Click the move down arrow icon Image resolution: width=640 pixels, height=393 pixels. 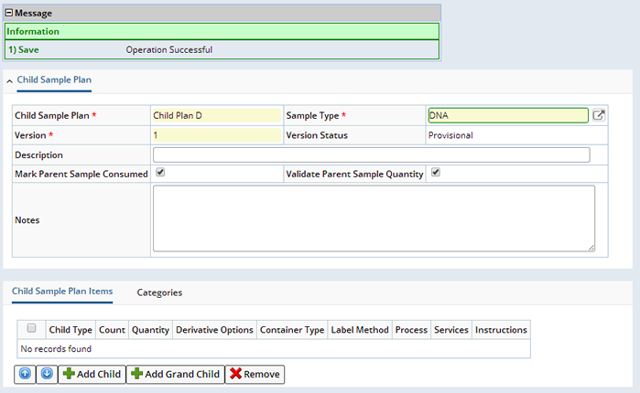[x=47, y=374]
